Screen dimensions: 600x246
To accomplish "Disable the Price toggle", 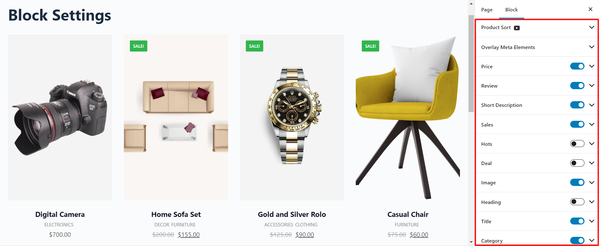I will [x=577, y=66].
